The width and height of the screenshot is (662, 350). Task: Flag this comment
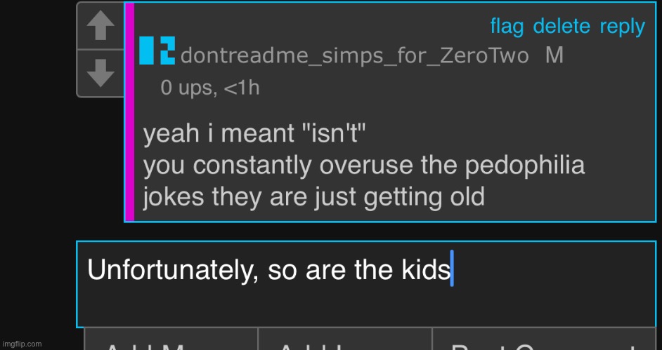pyautogui.click(x=507, y=27)
